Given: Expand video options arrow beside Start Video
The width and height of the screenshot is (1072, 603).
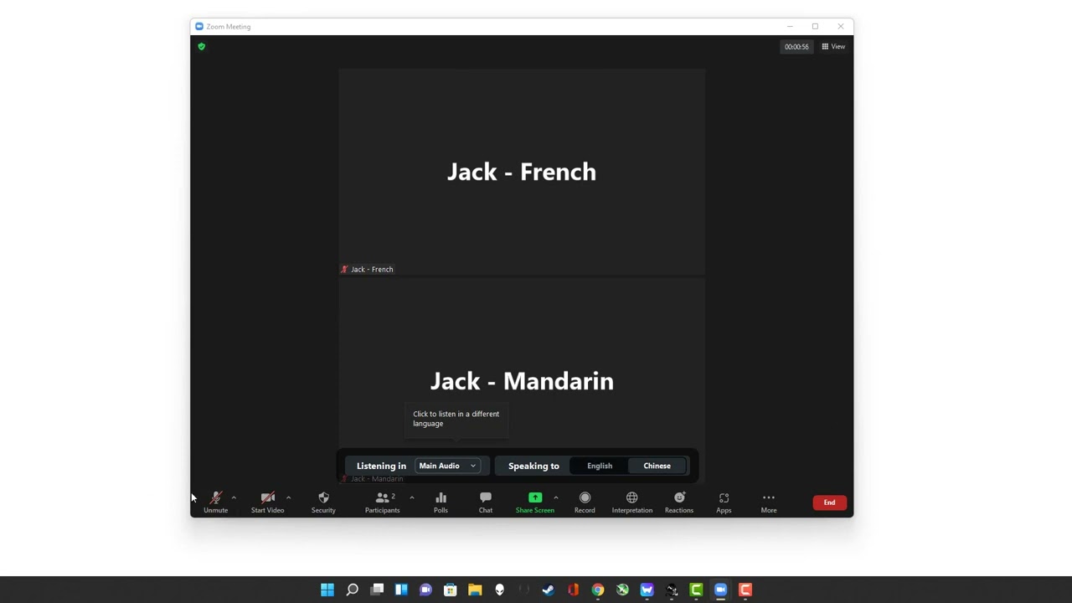Looking at the screenshot, I should coord(288,497).
